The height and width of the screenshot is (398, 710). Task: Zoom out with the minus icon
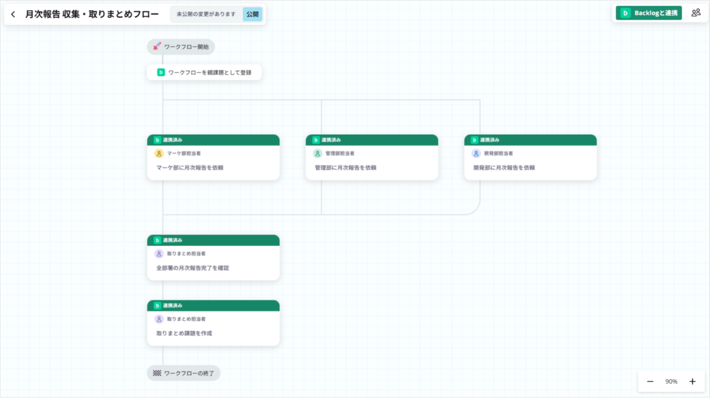click(650, 381)
